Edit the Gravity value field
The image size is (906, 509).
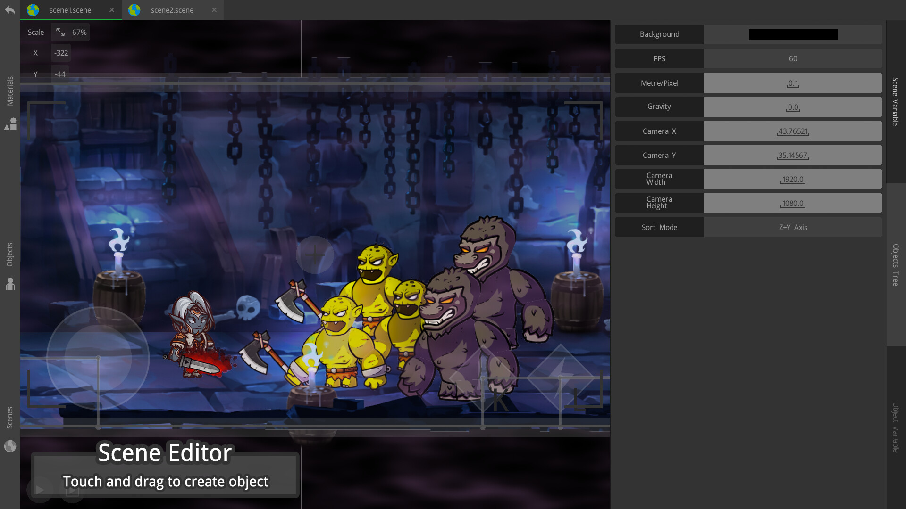click(793, 107)
